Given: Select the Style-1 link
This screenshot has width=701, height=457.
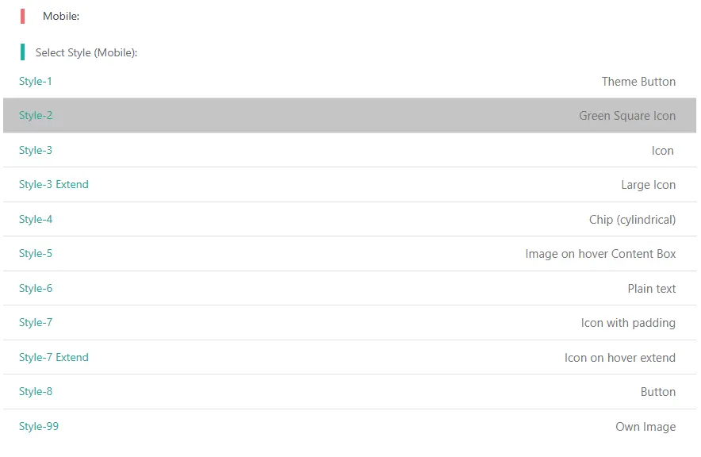Looking at the screenshot, I should (x=36, y=81).
